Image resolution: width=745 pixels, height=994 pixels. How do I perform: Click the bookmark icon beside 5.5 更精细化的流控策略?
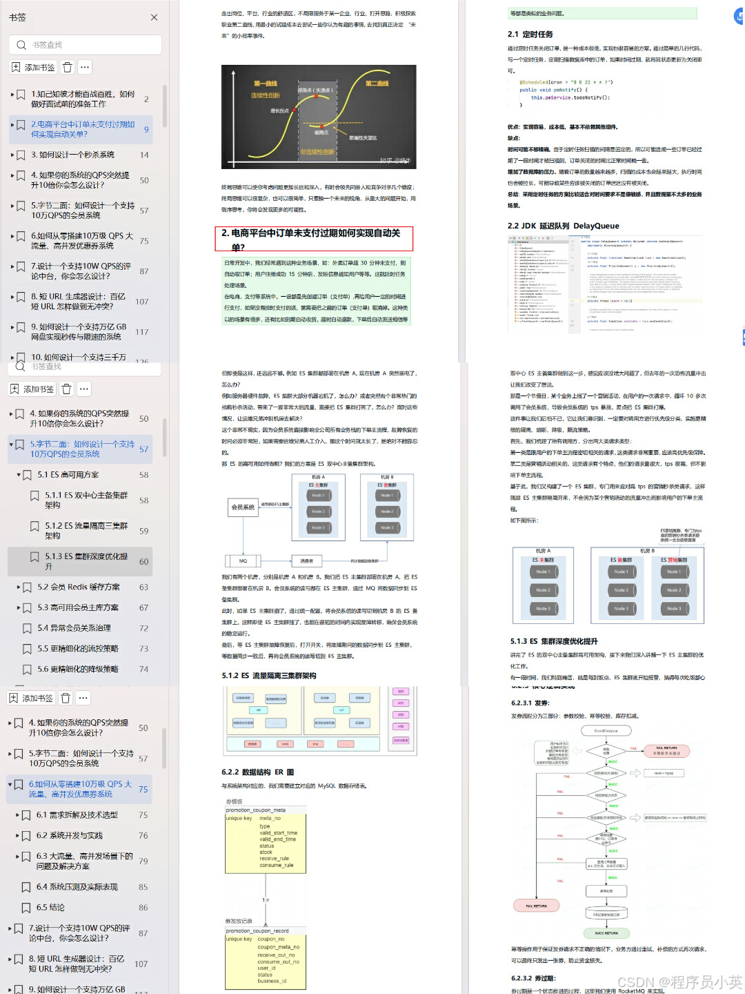coord(28,649)
